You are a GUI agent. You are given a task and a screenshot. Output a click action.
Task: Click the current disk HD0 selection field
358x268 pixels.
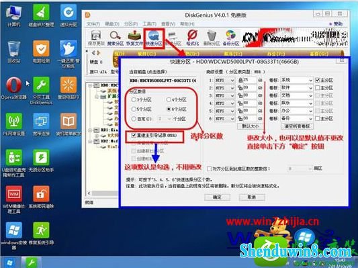163,81
